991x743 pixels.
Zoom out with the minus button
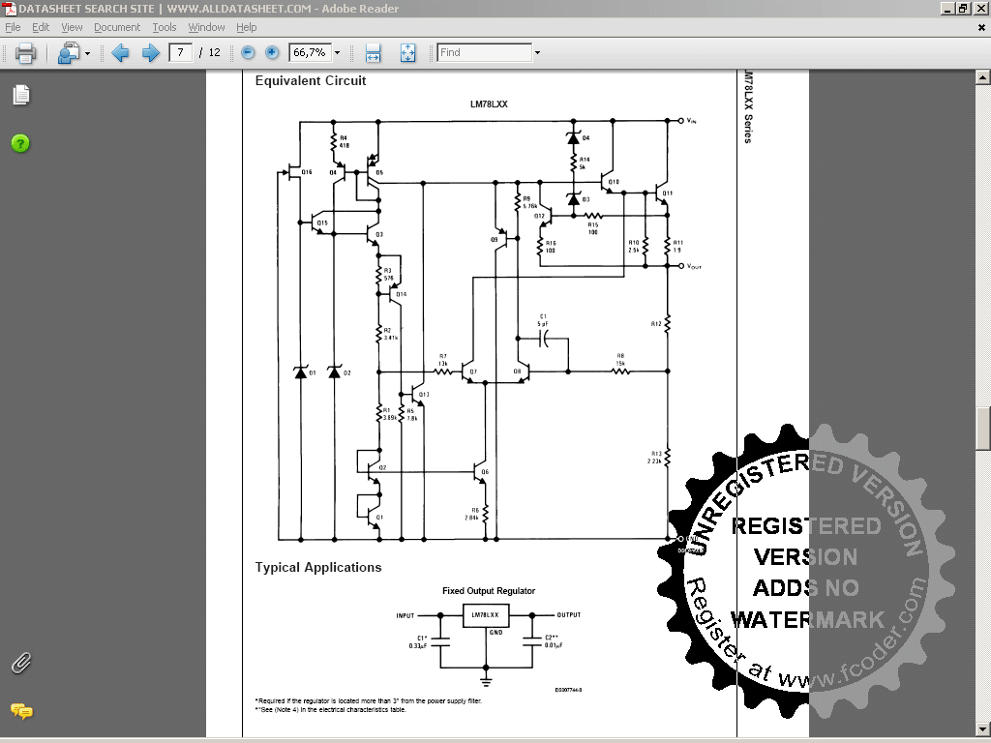[x=248, y=52]
